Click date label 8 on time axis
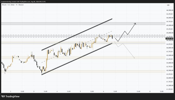This screenshot has height=100, width=175. click(x=150, y=92)
